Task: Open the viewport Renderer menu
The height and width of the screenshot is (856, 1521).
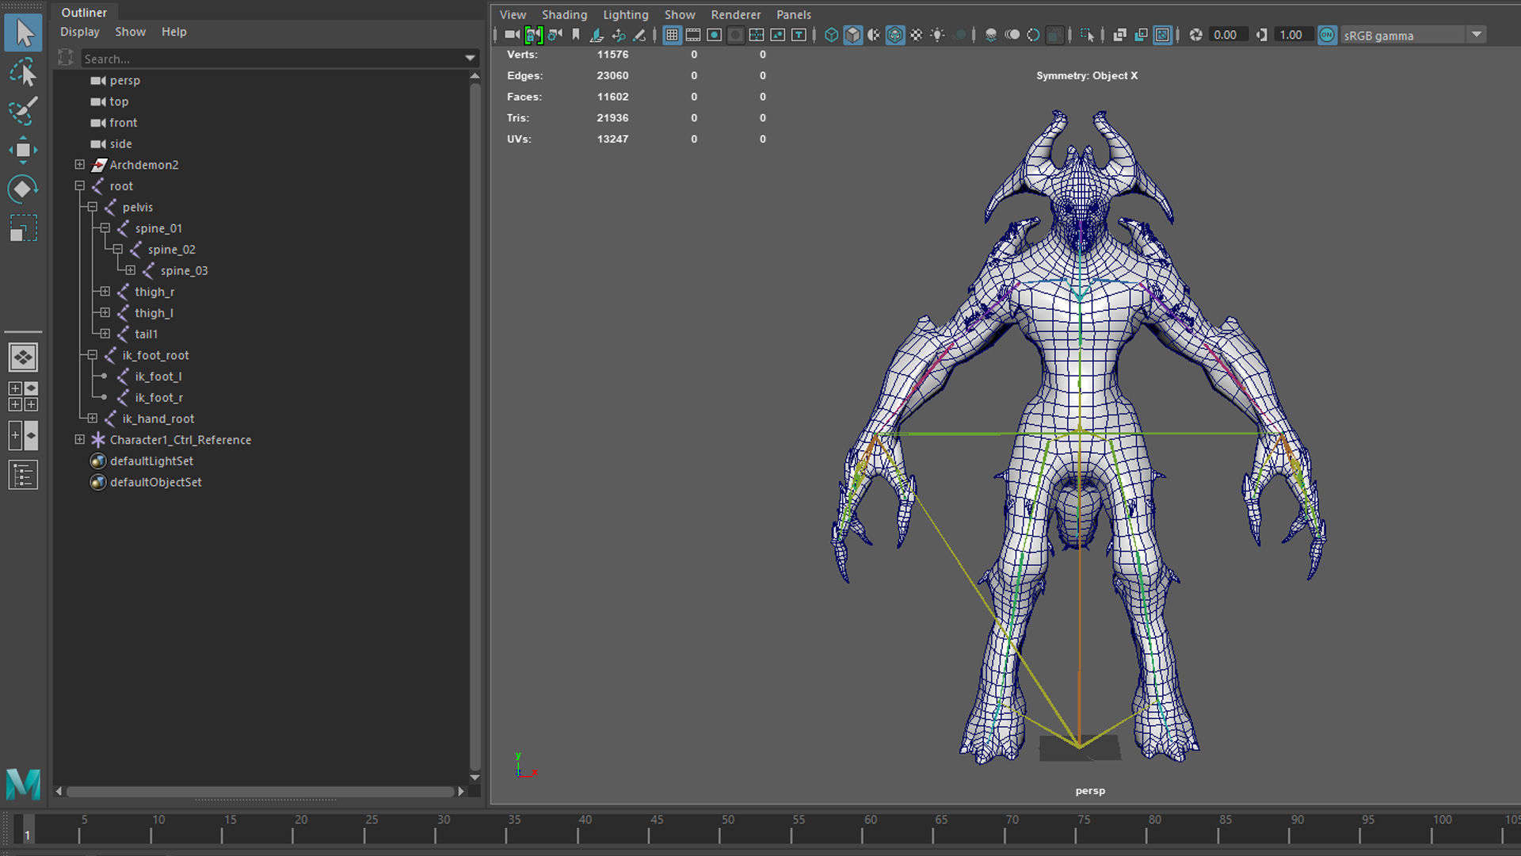Action: pos(735,14)
